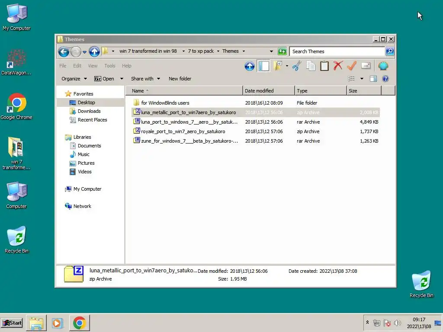This screenshot has height=332, width=443.
Task: Go up one folder with address bar arrow
Action: click(x=94, y=51)
